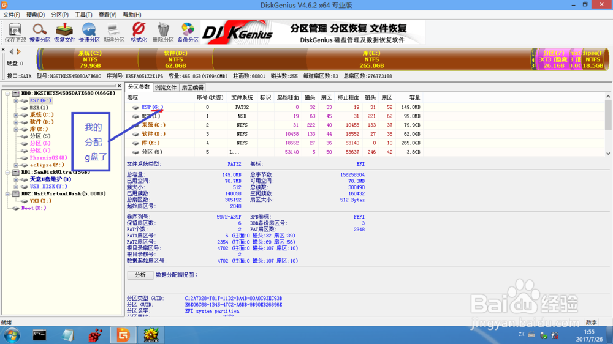This screenshot has width=613, height=344.
Task: Open the Windows Start orb
Action: [x=11, y=335]
